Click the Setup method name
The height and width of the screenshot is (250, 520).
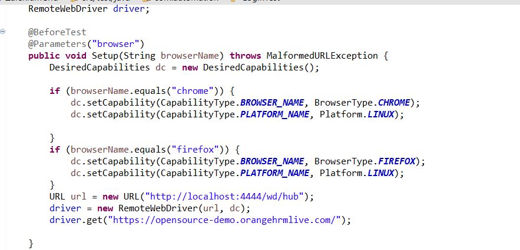coord(105,56)
